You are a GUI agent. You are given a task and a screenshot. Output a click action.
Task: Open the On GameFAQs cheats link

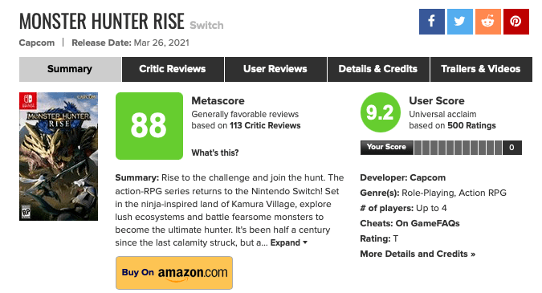pyautogui.click(x=428, y=223)
